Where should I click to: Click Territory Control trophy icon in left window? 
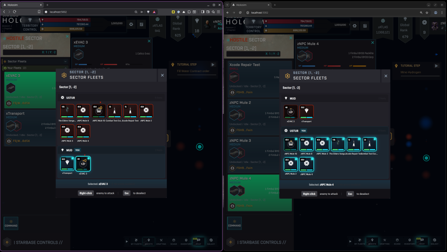pyautogui.click(x=30, y=20)
